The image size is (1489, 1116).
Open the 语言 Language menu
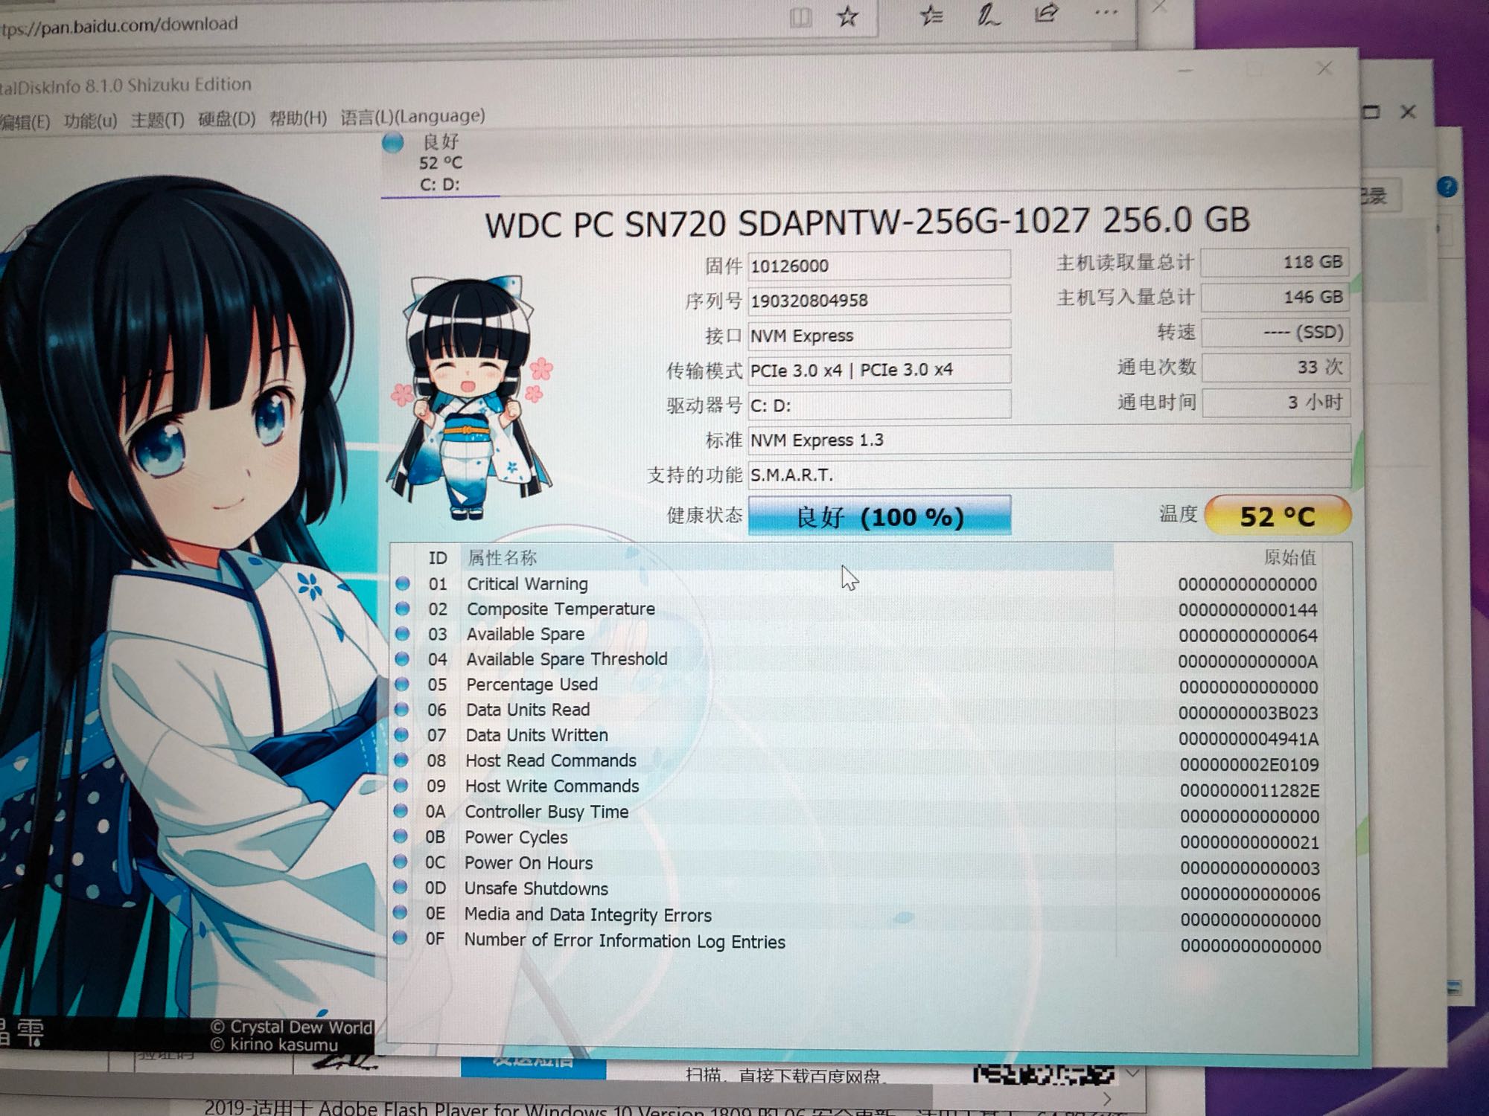(412, 116)
